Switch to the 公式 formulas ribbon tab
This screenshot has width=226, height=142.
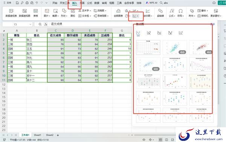(90, 3)
